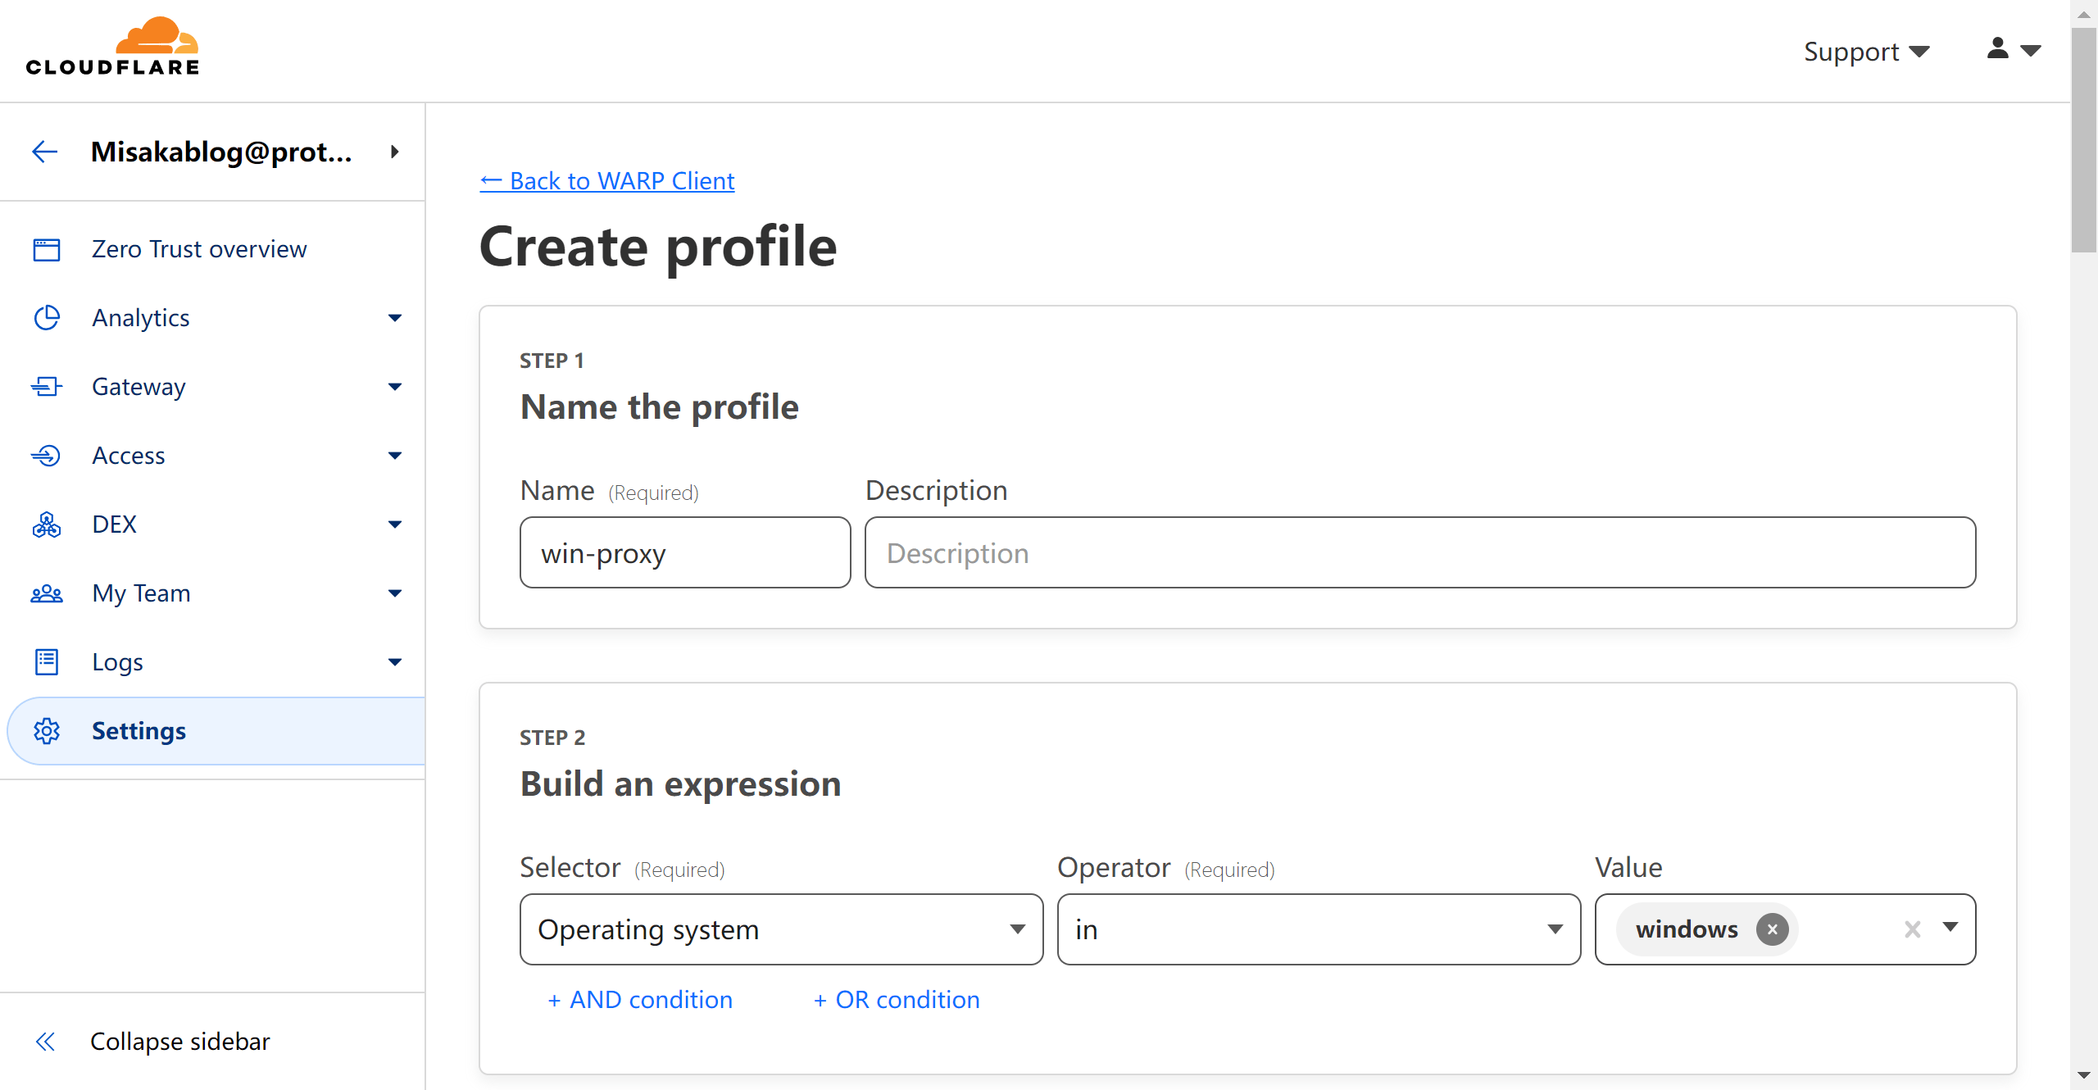
Task: Click the Cloudflare logo
Action: pos(112,48)
